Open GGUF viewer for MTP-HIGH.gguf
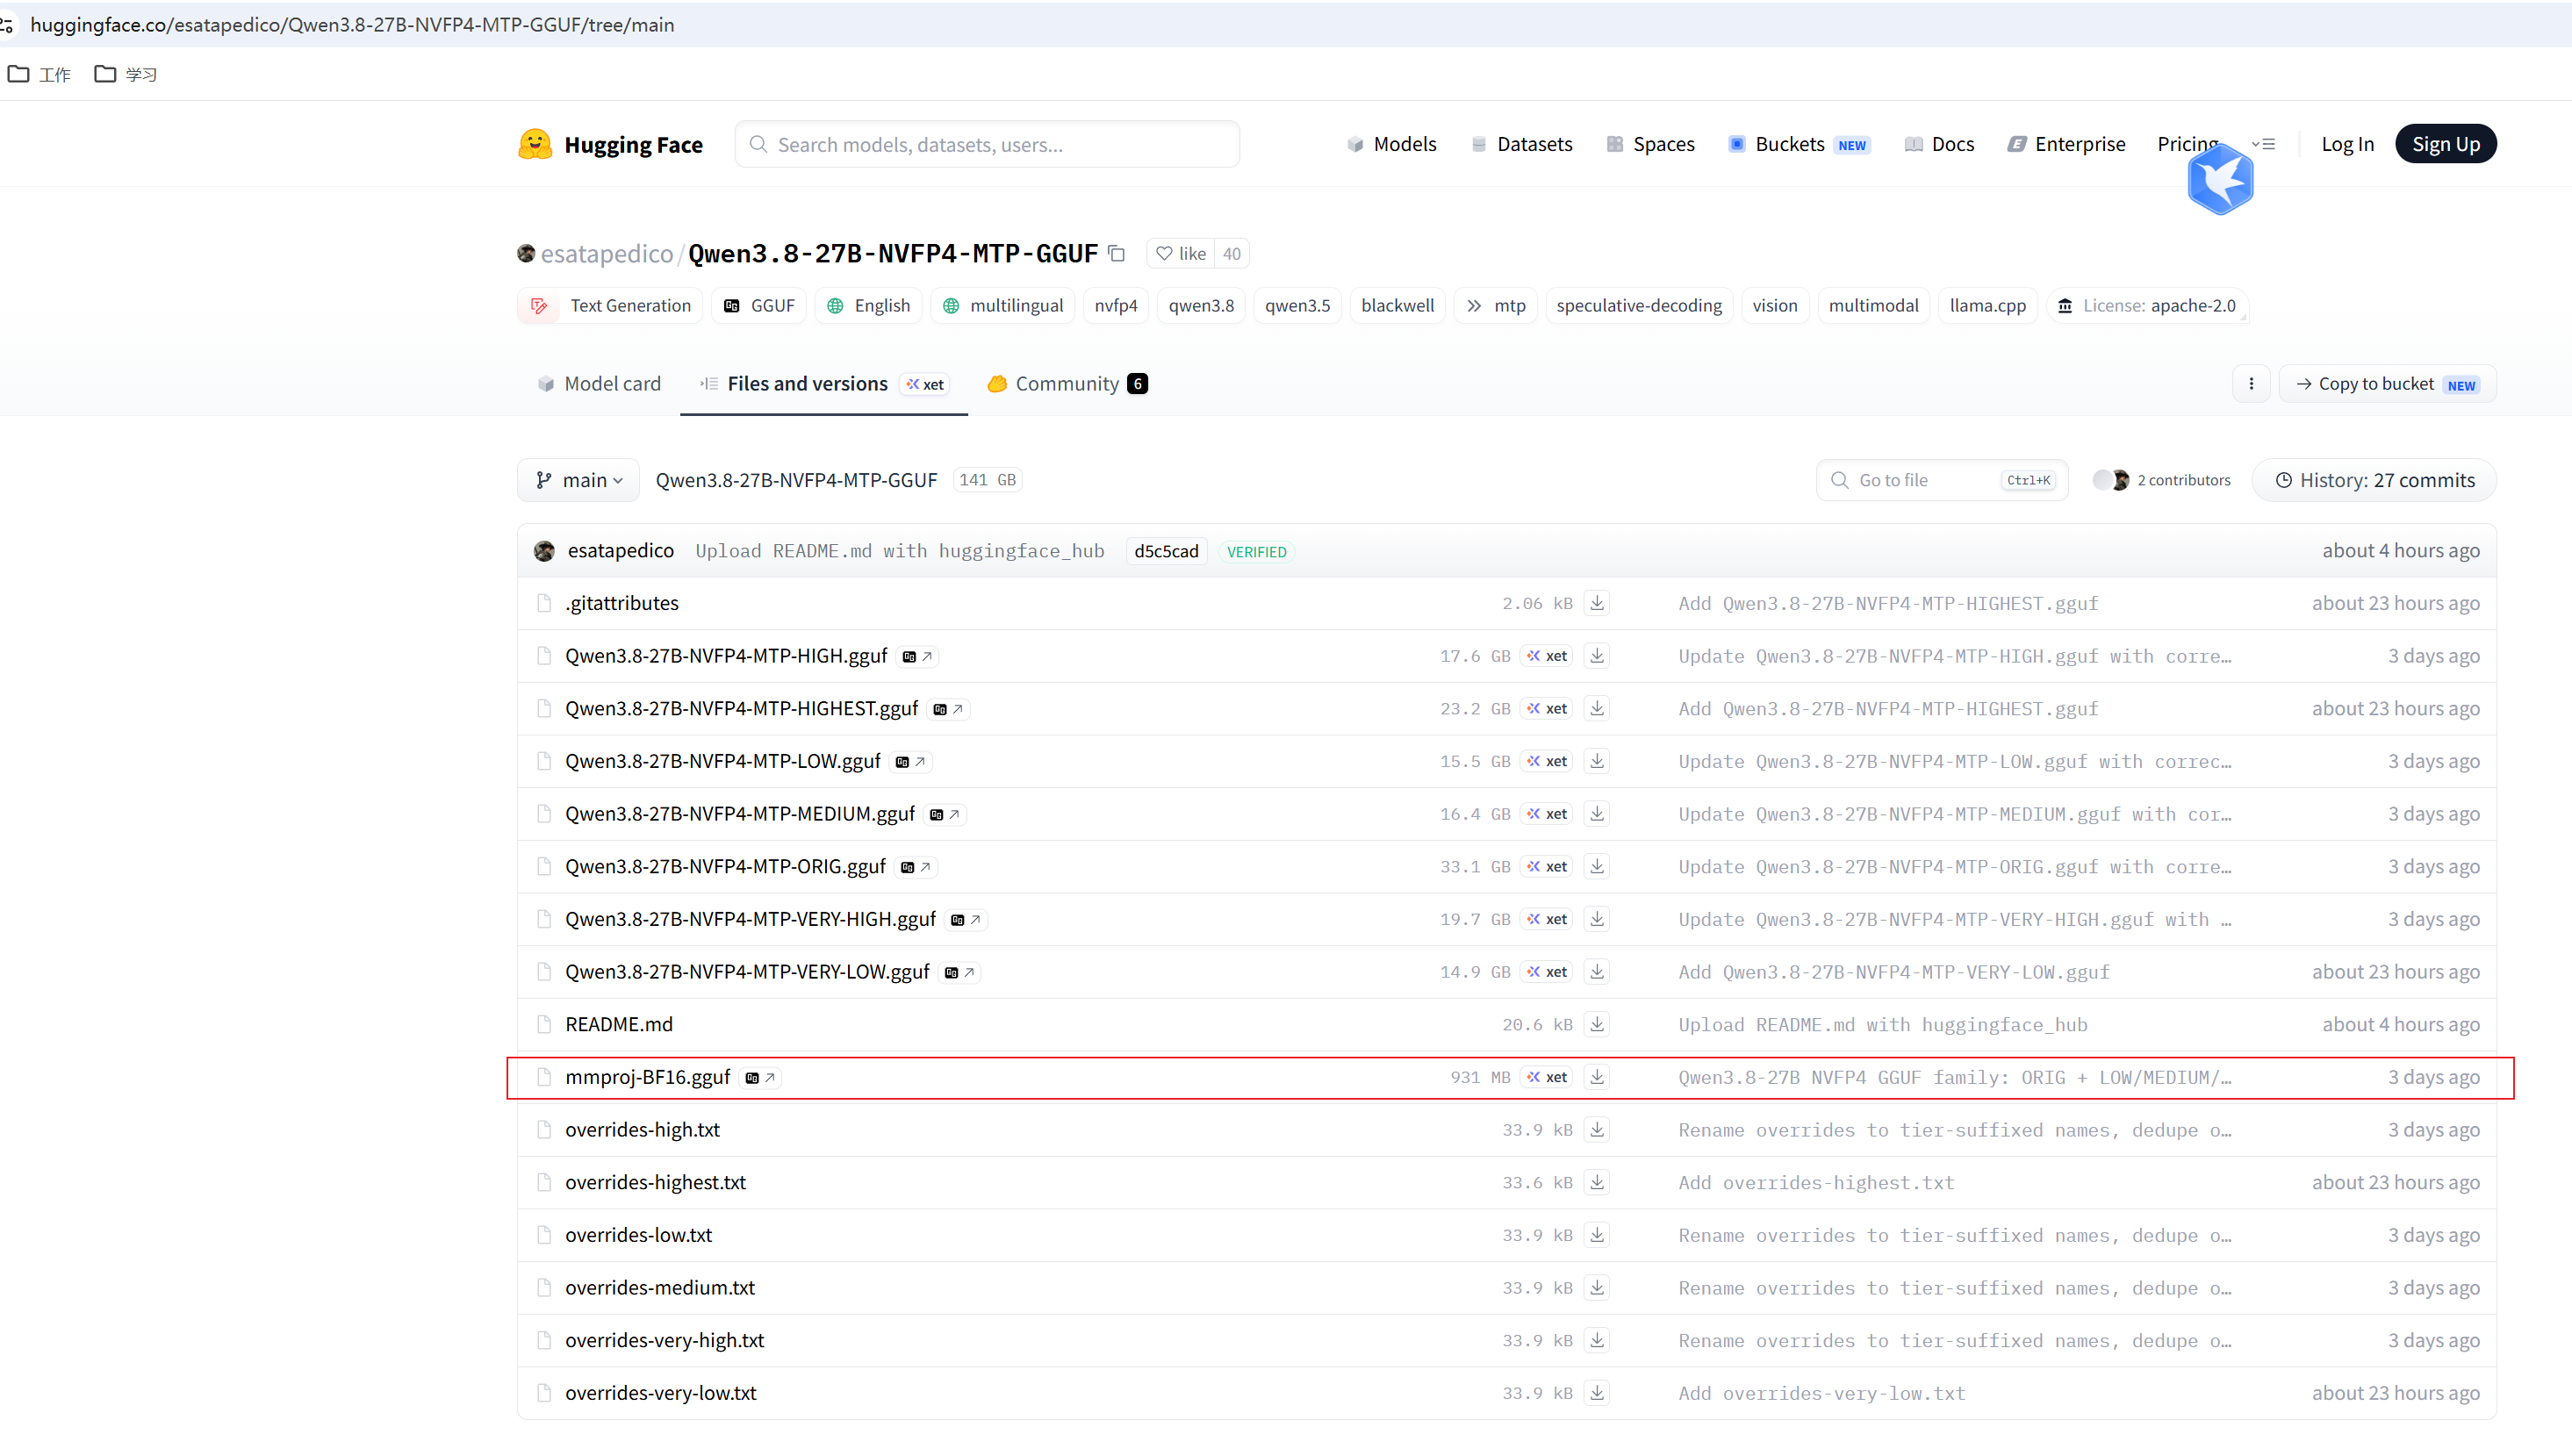Image resolution: width=2572 pixels, height=1456 pixels. click(x=918, y=657)
